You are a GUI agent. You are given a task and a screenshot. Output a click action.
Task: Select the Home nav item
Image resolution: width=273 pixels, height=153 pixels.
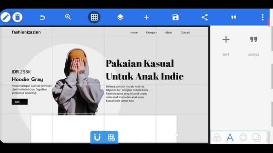(x=134, y=32)
